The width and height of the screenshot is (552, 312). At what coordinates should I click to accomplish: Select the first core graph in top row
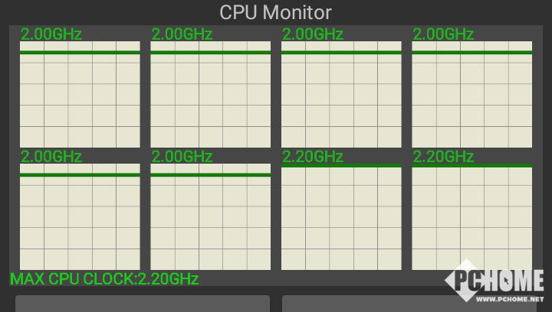pyautogui.click(x=80, y=94)
